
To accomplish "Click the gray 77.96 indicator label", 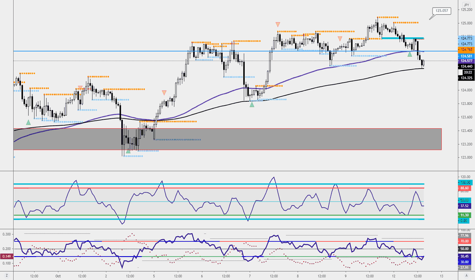I will click(x=465, y=236).
